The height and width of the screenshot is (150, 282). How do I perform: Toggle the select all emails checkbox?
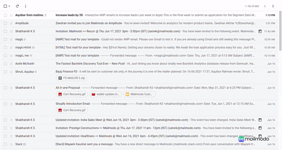5,6
